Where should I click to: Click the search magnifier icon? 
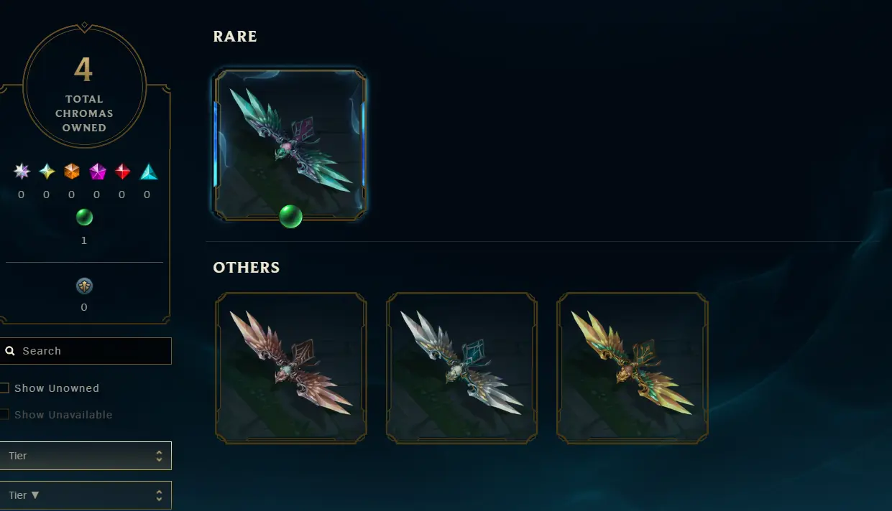(10, 351)
